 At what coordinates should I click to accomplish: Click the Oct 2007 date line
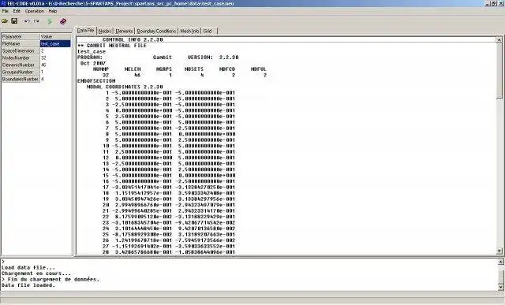tap(93, 63)
